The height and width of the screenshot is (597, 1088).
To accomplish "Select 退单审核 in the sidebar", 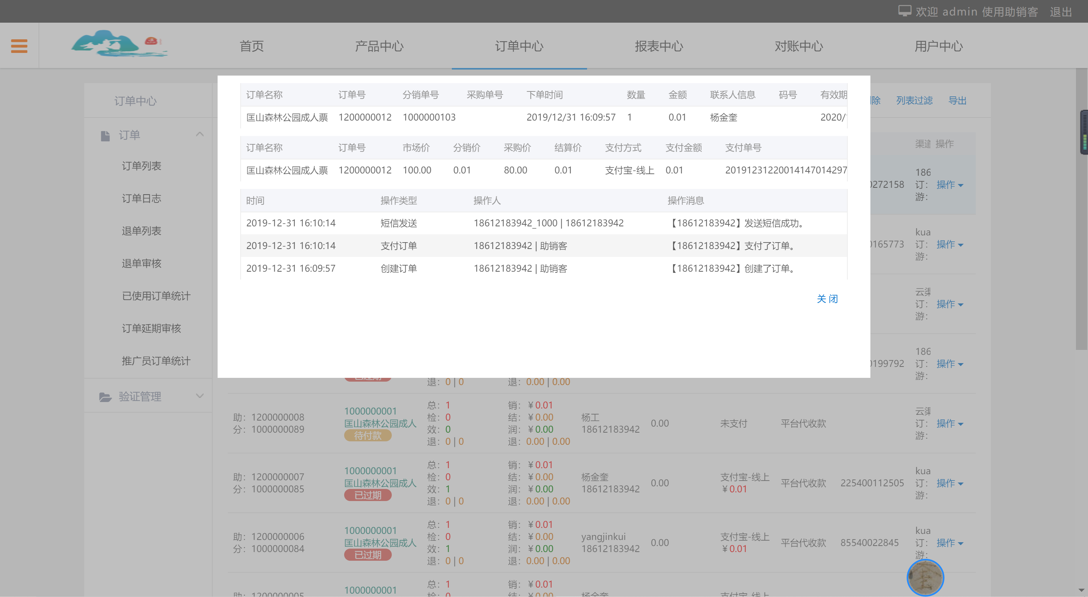I will 141,263.
